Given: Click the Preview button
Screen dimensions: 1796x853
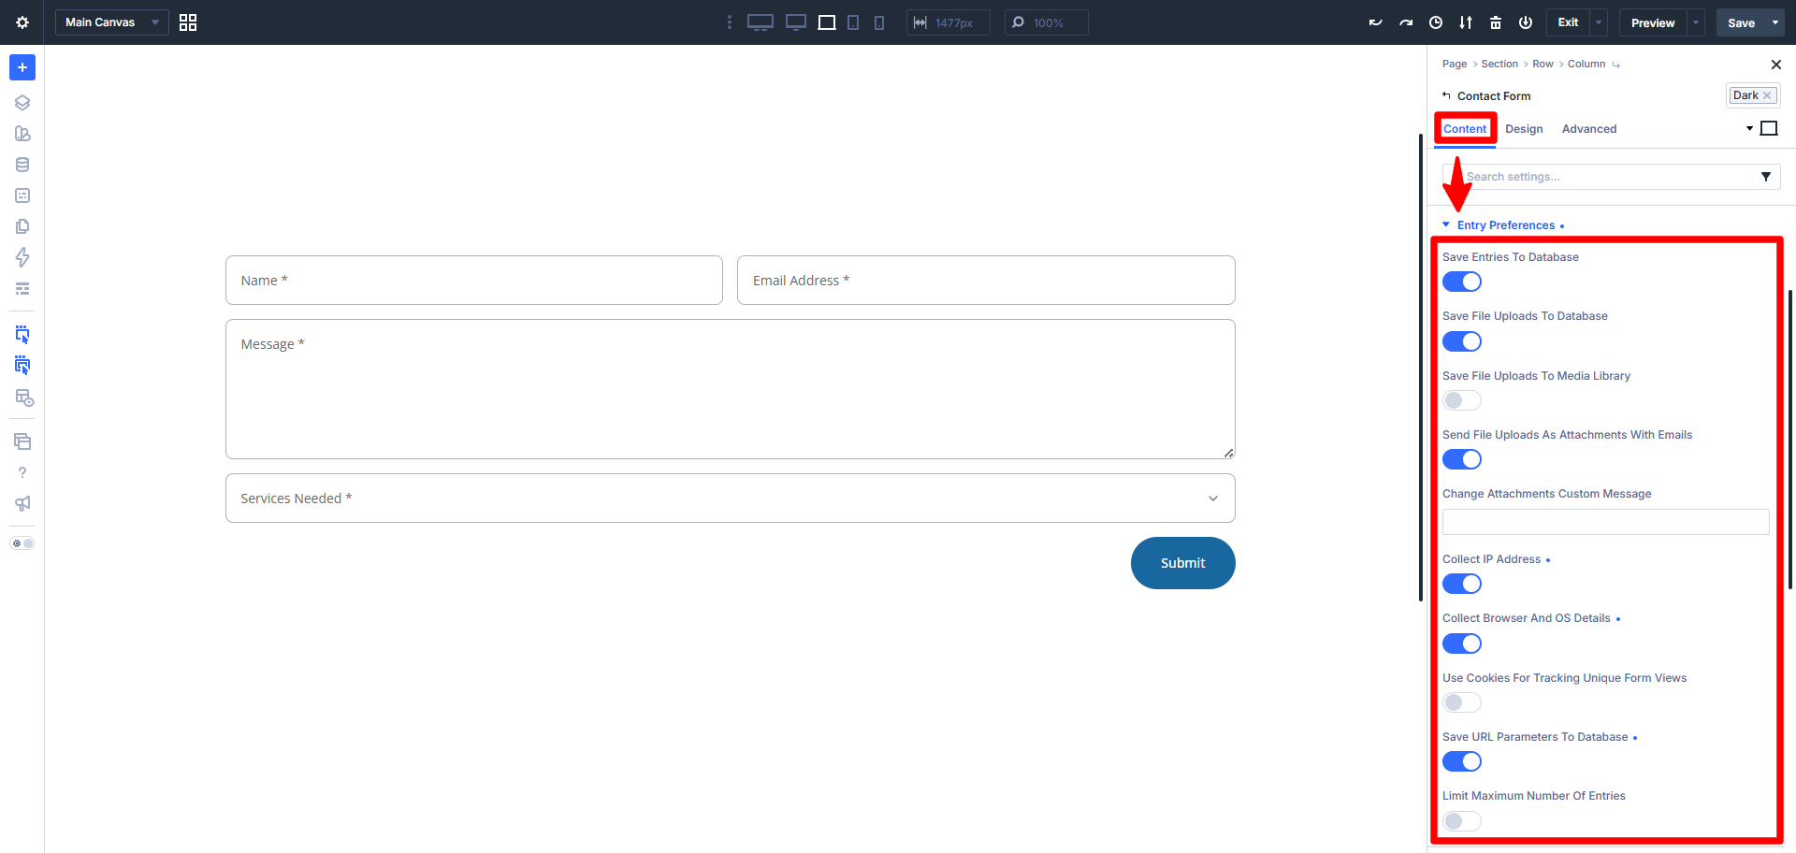Looking at the screenshot, I should [1653, 22].
